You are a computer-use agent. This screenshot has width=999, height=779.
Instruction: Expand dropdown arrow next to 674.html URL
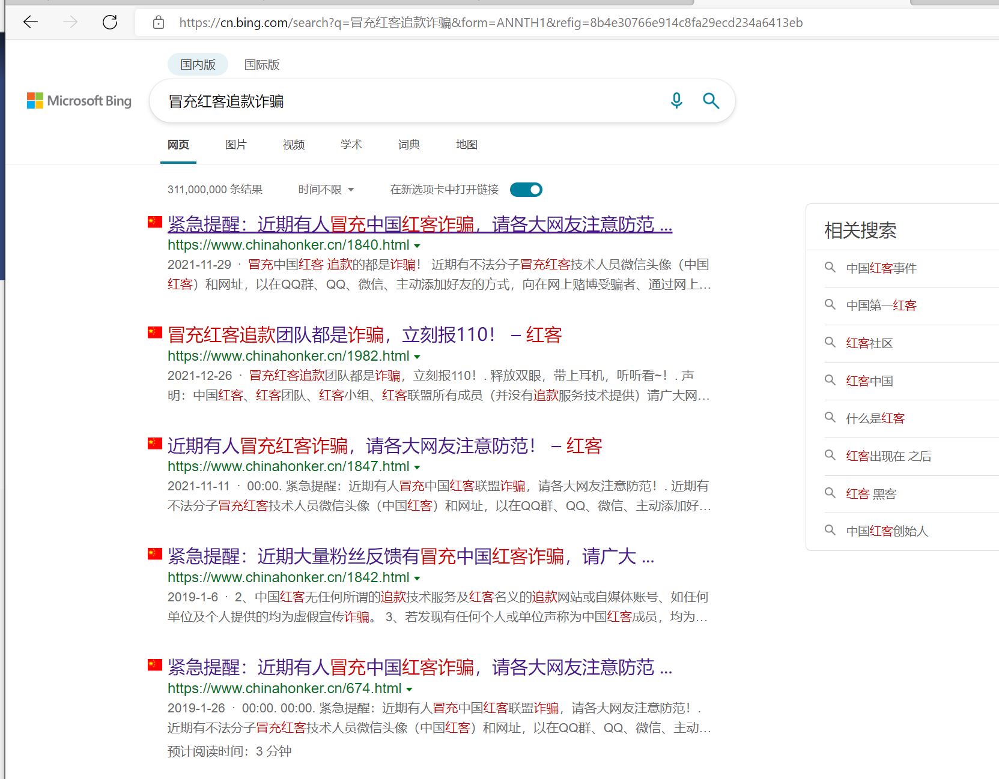tap(410, 690)
